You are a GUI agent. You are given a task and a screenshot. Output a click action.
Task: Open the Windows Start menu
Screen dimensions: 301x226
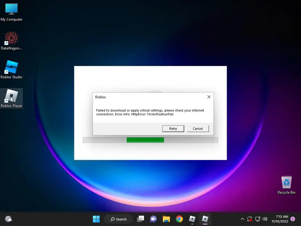pos(96,219)
